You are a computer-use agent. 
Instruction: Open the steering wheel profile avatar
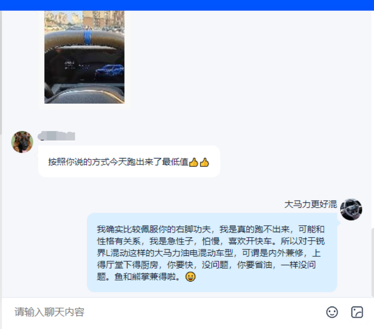351,209
